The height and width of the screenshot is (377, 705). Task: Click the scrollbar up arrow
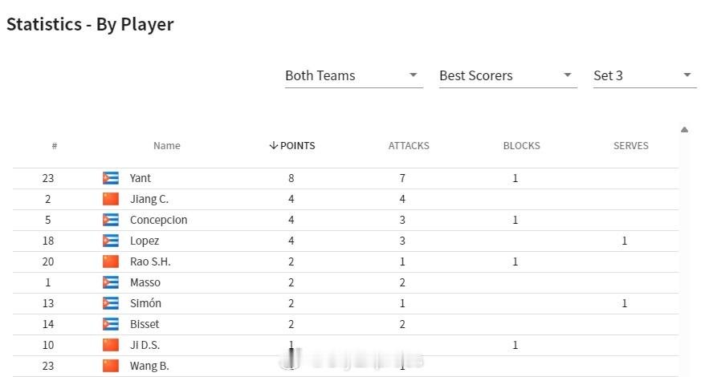684,129
